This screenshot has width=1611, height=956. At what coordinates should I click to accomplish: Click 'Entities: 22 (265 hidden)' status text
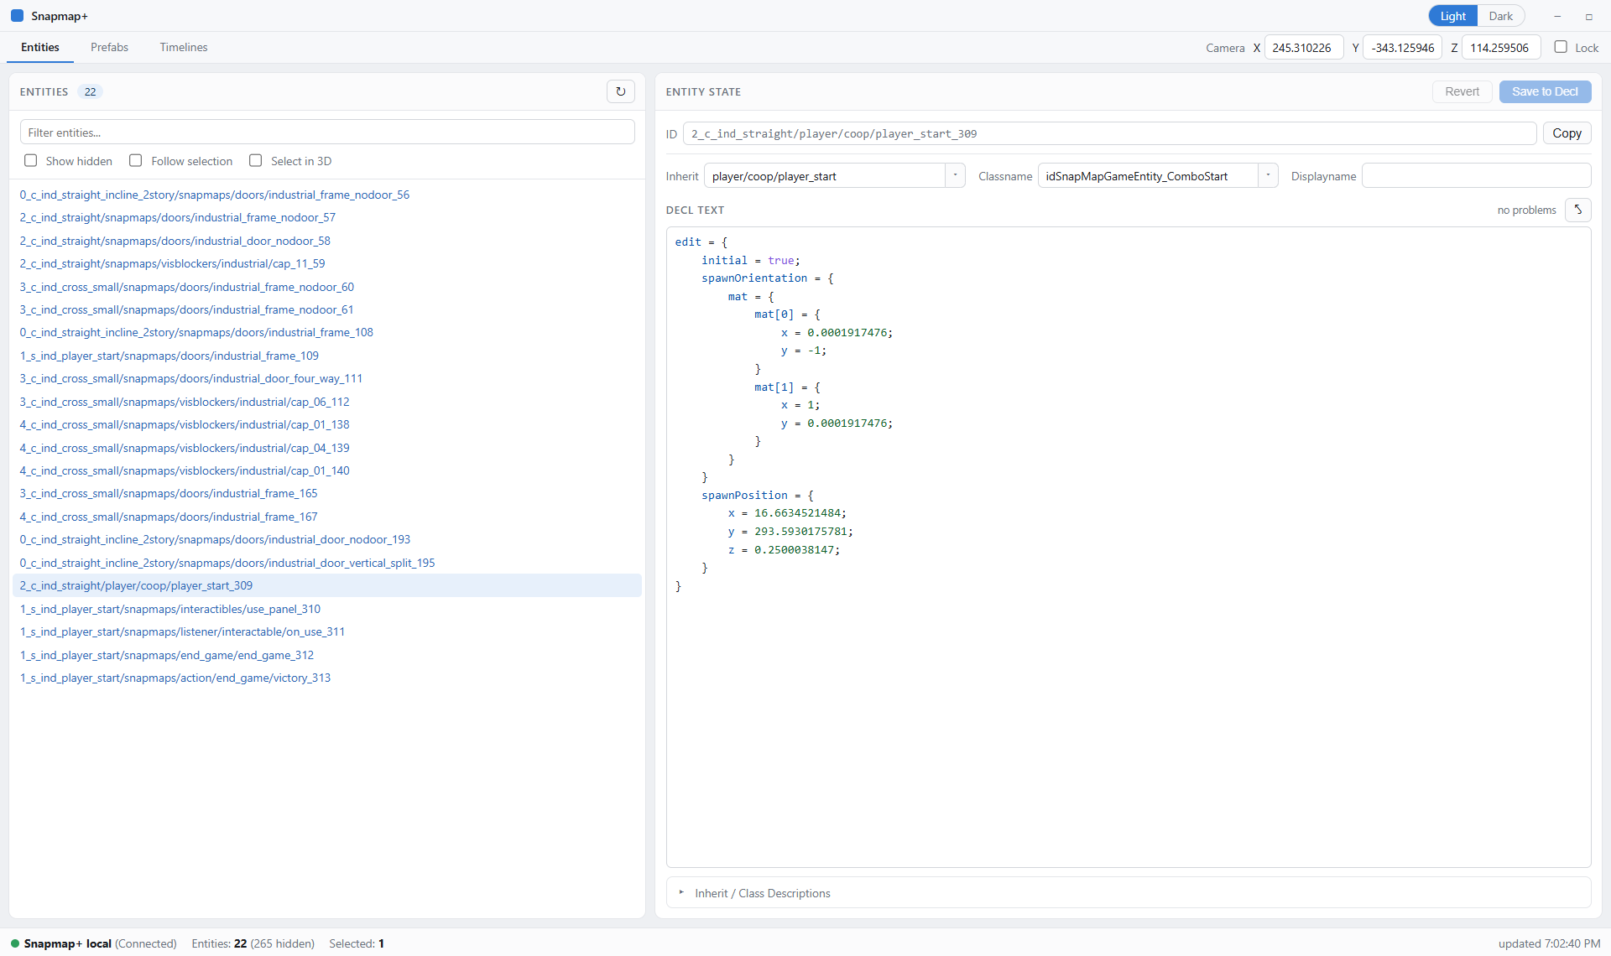[253, 943]
